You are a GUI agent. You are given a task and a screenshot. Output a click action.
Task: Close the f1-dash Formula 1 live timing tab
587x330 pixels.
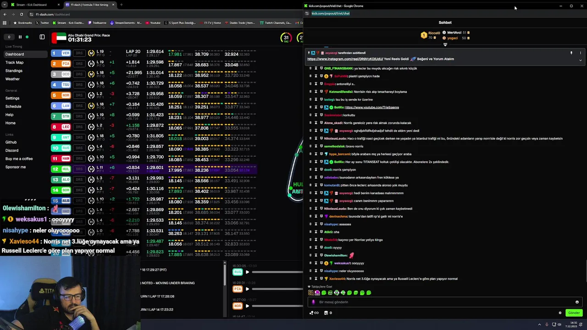(x=113, y=5)
